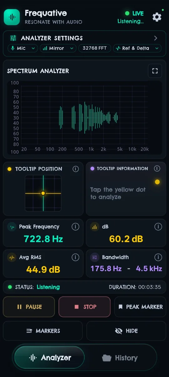Image resolution: width=169 pixels, height=377 pixels.
Task: Switch to the History tab
Action: coord(120,358)
